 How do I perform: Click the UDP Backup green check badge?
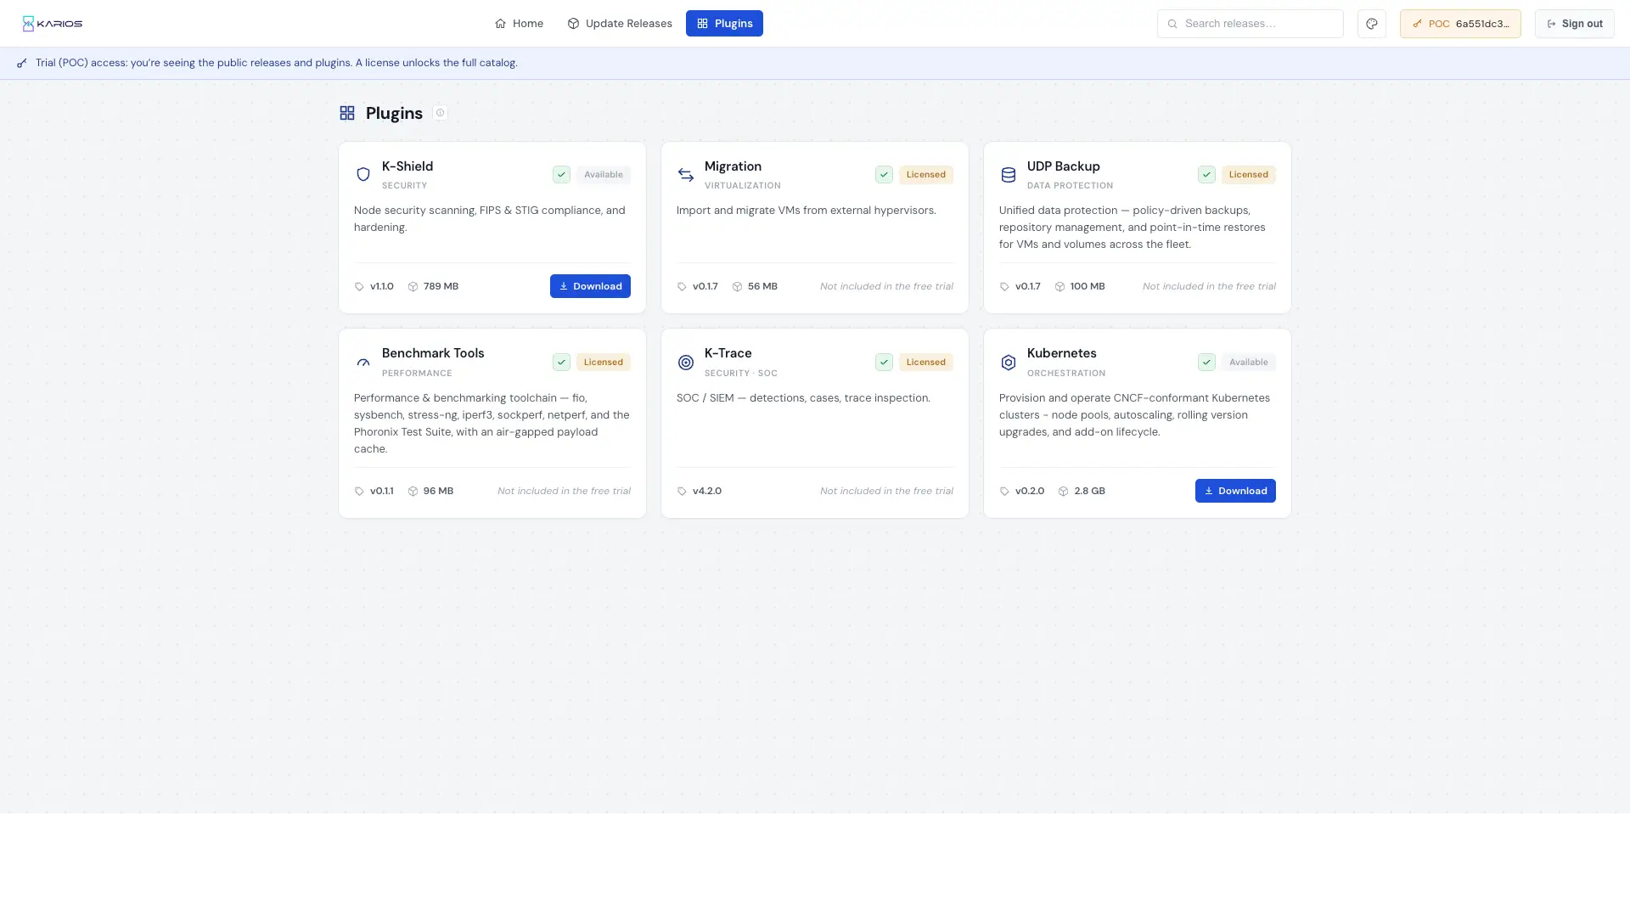point(1206,175)
